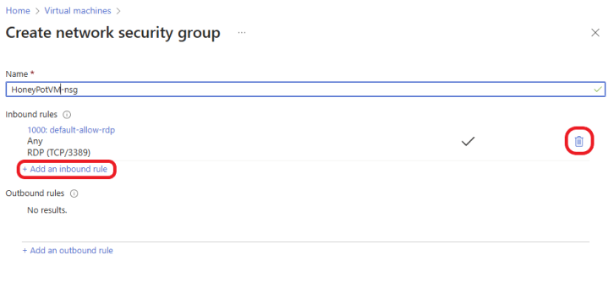
Task: Click the allow checkmark on RDP rule
Action: (468, 142)
